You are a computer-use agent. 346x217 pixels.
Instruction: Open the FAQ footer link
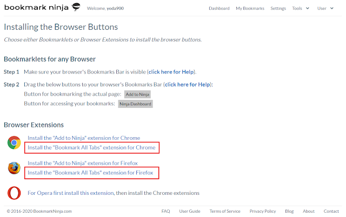pyautogui.click(x=166, y=211)
